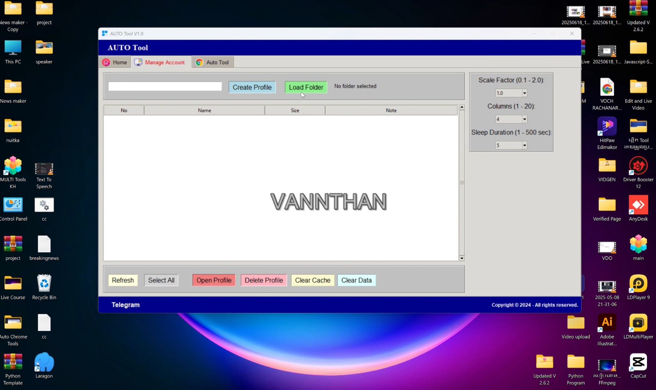Viewport: 656px width, 390px height.
Task: Expand the Sleep Duration dropdown
Action: [x=524, y=146]
